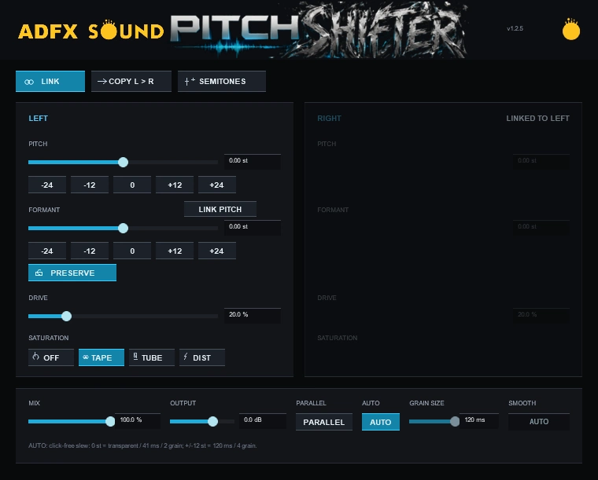Click the Left pitch value field 0.00 st

(x=253, y=161)
